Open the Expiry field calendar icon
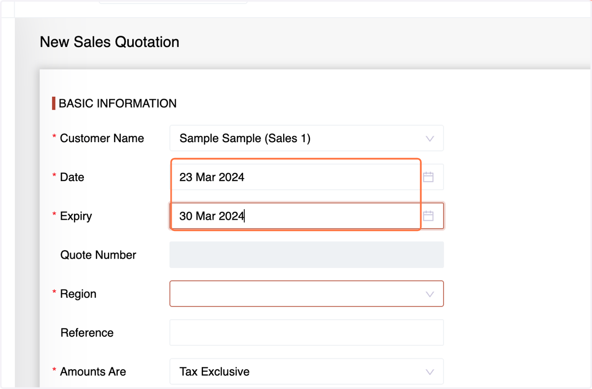592x389 pixels. [428, 216]
